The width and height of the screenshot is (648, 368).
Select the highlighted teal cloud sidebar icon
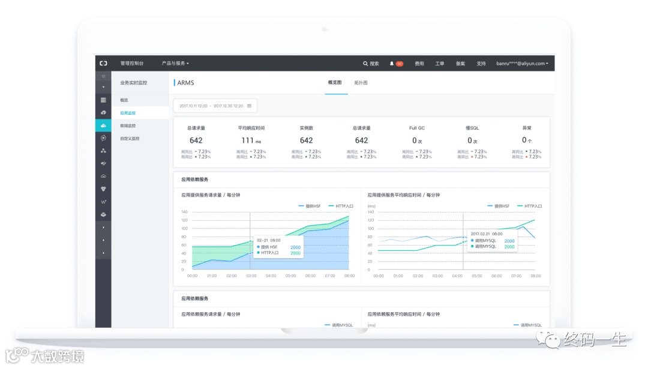pyautogui.click(x=103, y=125)
